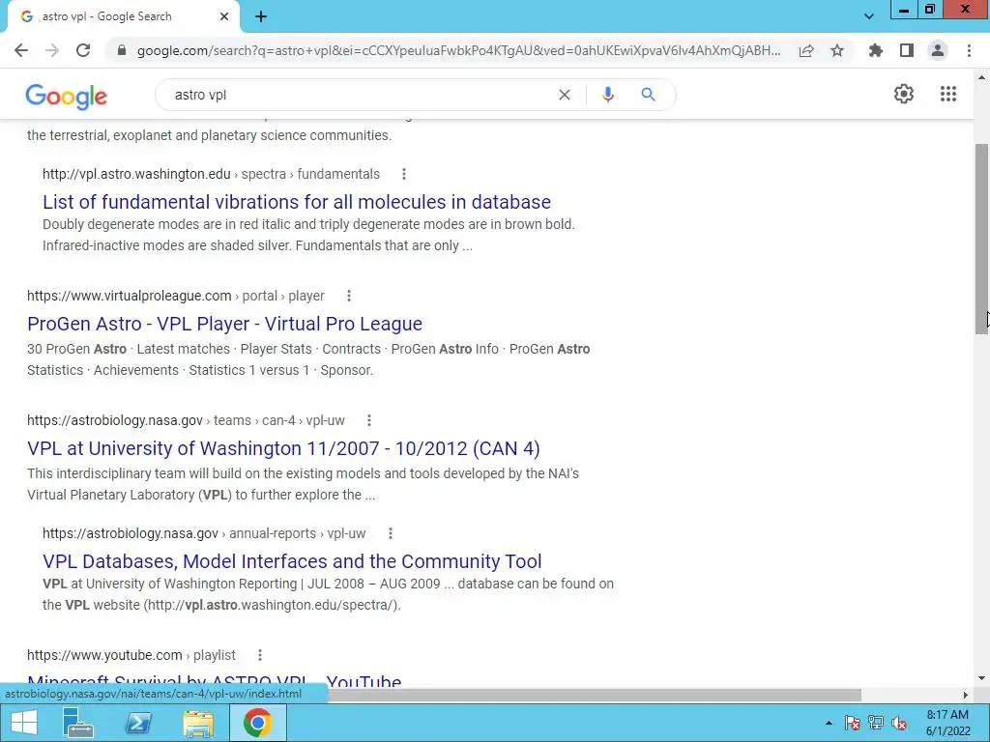Focus the Google search input field
Image resolution: width=990 pixels, height=742 pixels.
[360, 95]
